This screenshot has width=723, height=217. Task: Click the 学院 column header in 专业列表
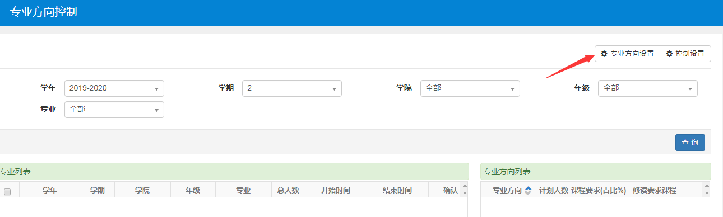coord(142,190)
